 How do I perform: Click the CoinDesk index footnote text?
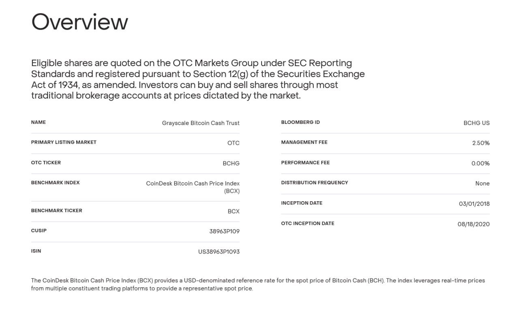[258, 284]
